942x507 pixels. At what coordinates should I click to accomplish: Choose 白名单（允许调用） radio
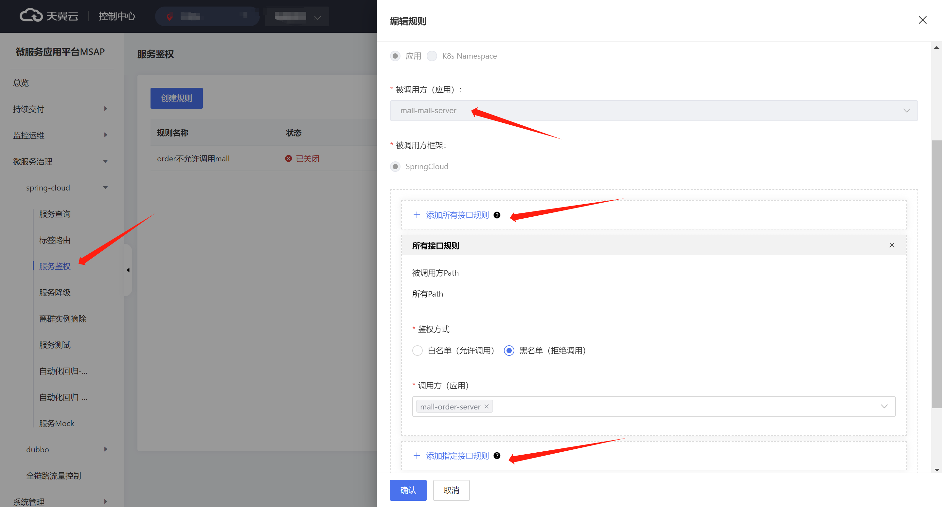pyautogui.click(x=417, y=351)
